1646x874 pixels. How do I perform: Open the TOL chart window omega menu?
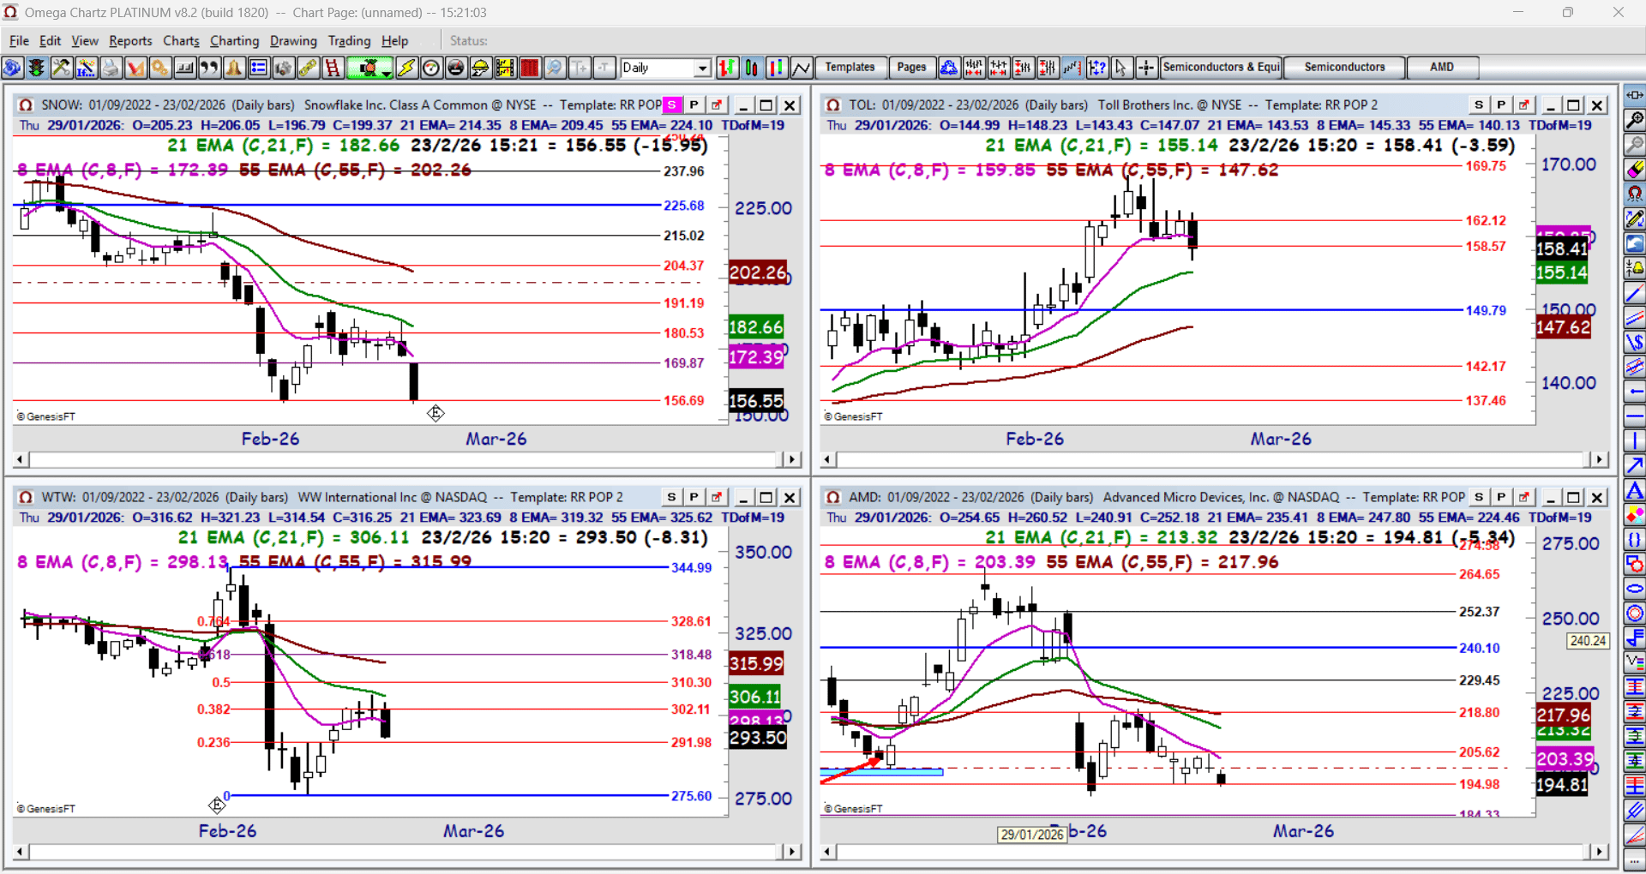click(832, 105)
